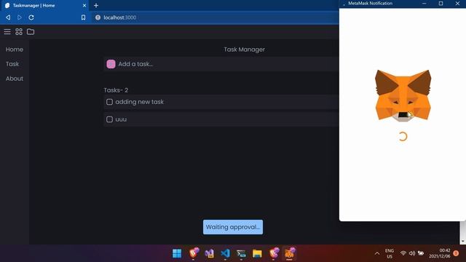Select the Taskmanager | Home tab
The image size is (466, 262).
coord(45,5)
